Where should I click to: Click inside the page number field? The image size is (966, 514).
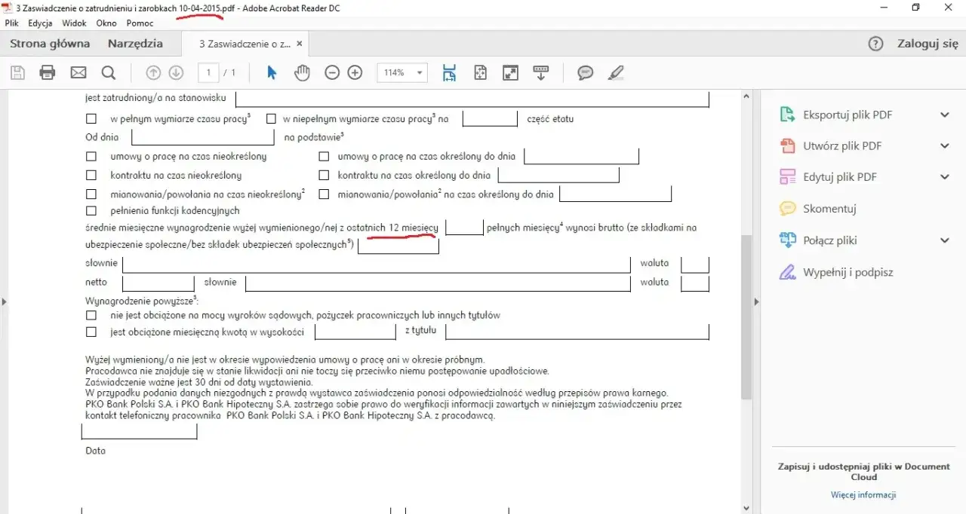tap(207, 72)
